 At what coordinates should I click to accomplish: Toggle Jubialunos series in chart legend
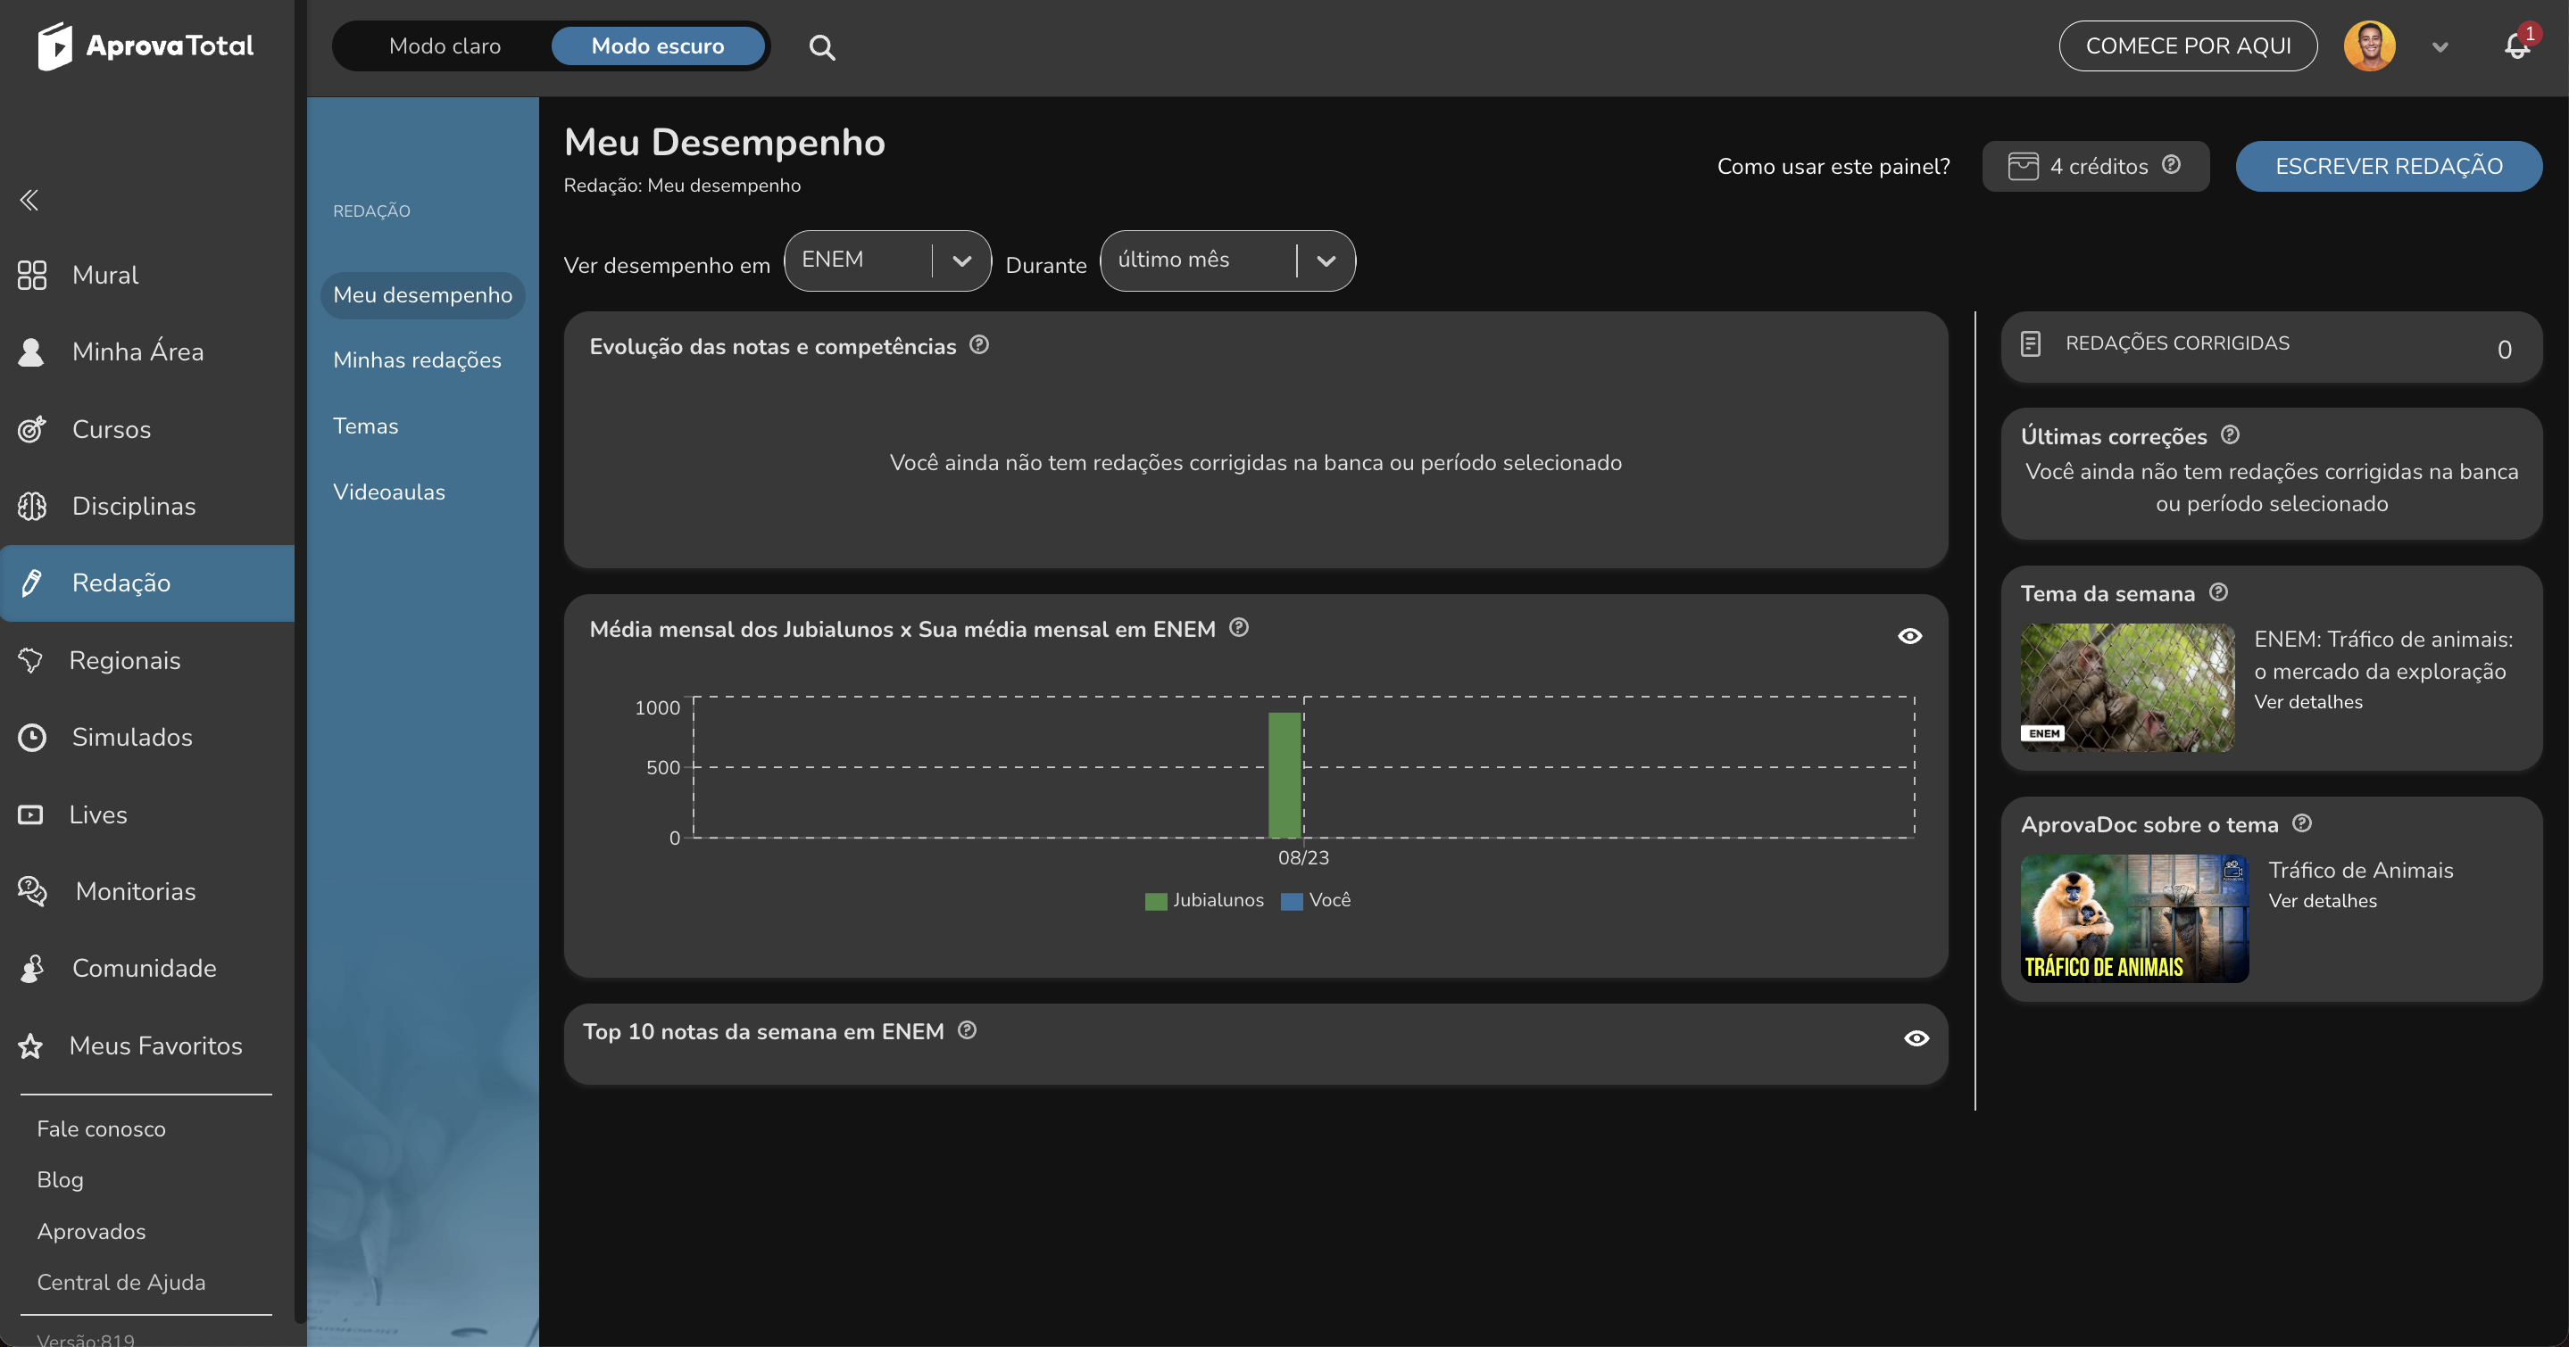tap(1205, 900)
